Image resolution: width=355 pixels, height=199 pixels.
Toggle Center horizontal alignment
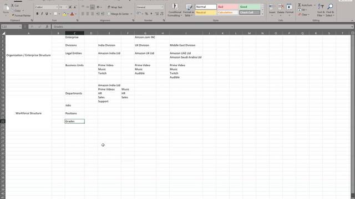point(88,14)
